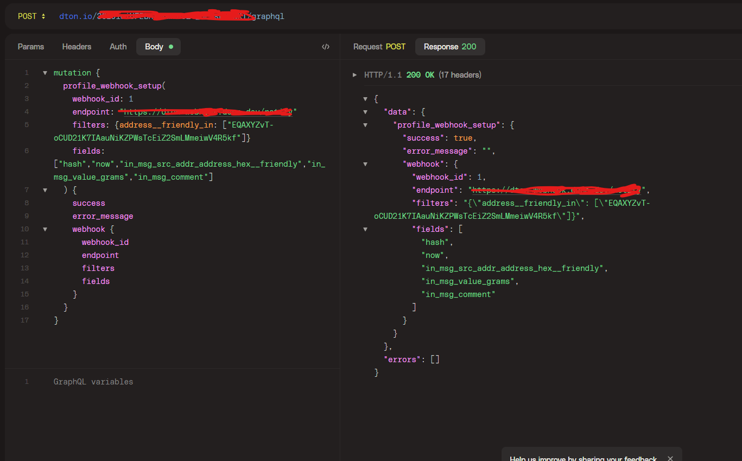Switch to the Response 200 view
The height and width of the screenshot is (461, 742).
point(450,47)
